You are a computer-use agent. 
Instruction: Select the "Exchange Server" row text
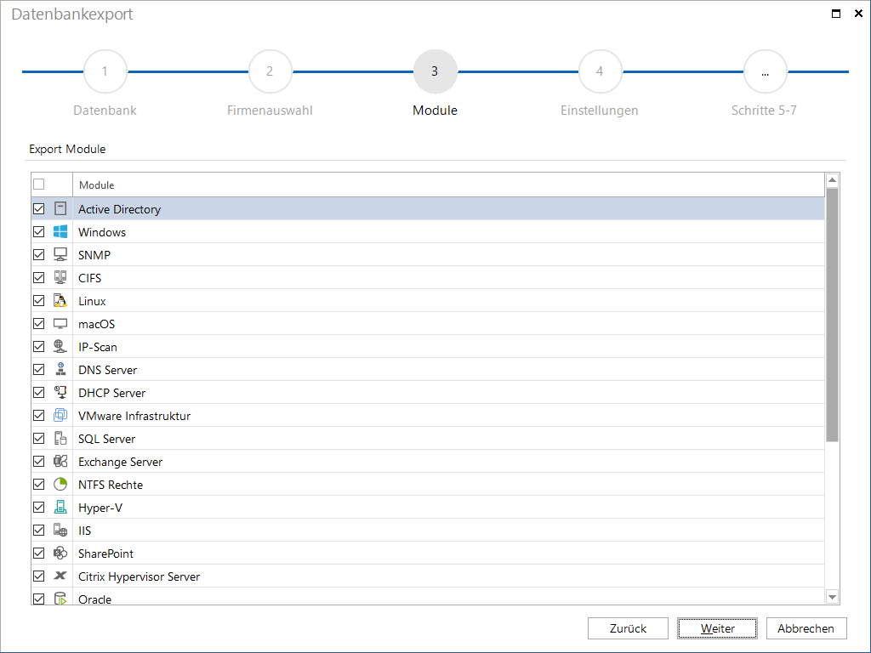[x=121, y=462]
